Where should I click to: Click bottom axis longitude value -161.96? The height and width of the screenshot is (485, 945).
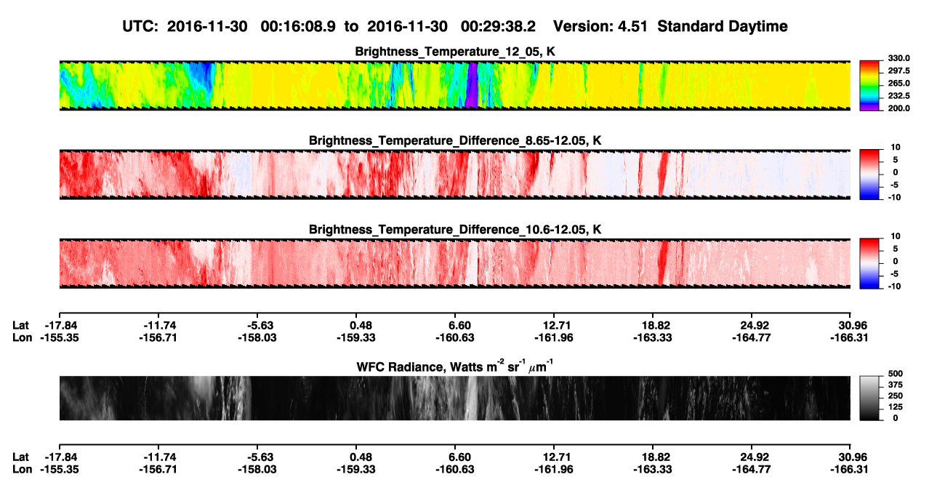[554, 470]
